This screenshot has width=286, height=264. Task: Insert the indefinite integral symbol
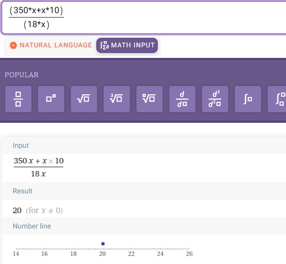pyautogui.click(x=248, y=99)
